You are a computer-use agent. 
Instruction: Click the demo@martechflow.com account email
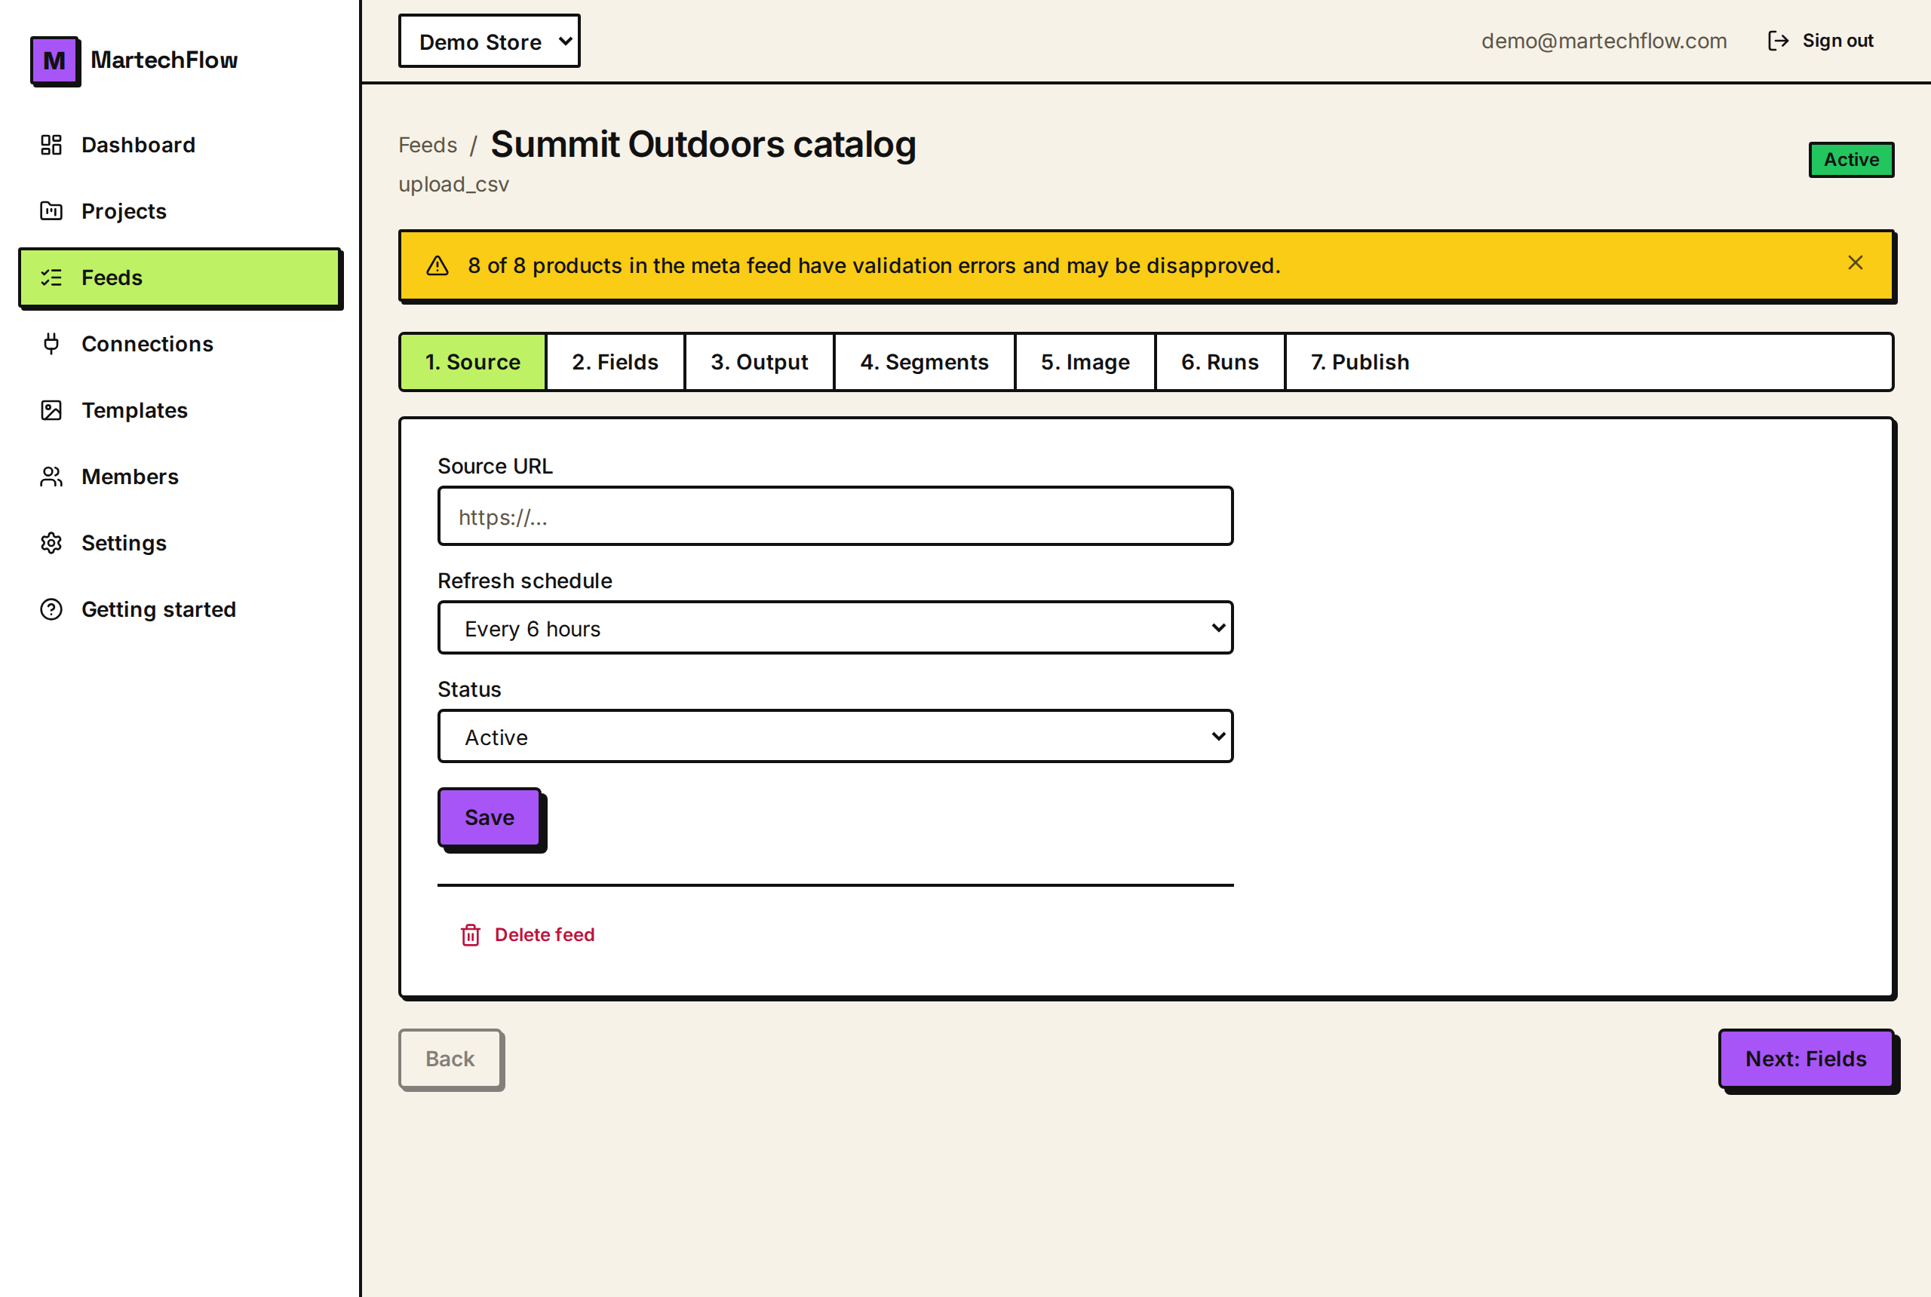[x=1604, y=41]
